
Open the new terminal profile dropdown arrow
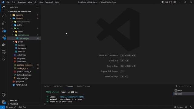click(179, 86)
